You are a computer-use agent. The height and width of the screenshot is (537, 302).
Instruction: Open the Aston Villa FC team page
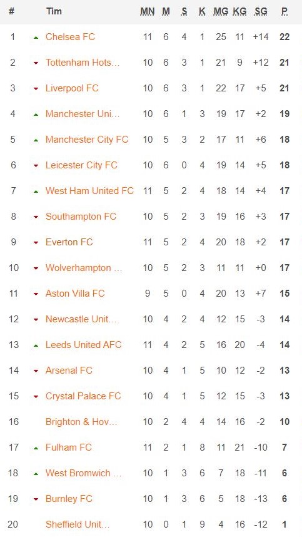pos(75,293)
